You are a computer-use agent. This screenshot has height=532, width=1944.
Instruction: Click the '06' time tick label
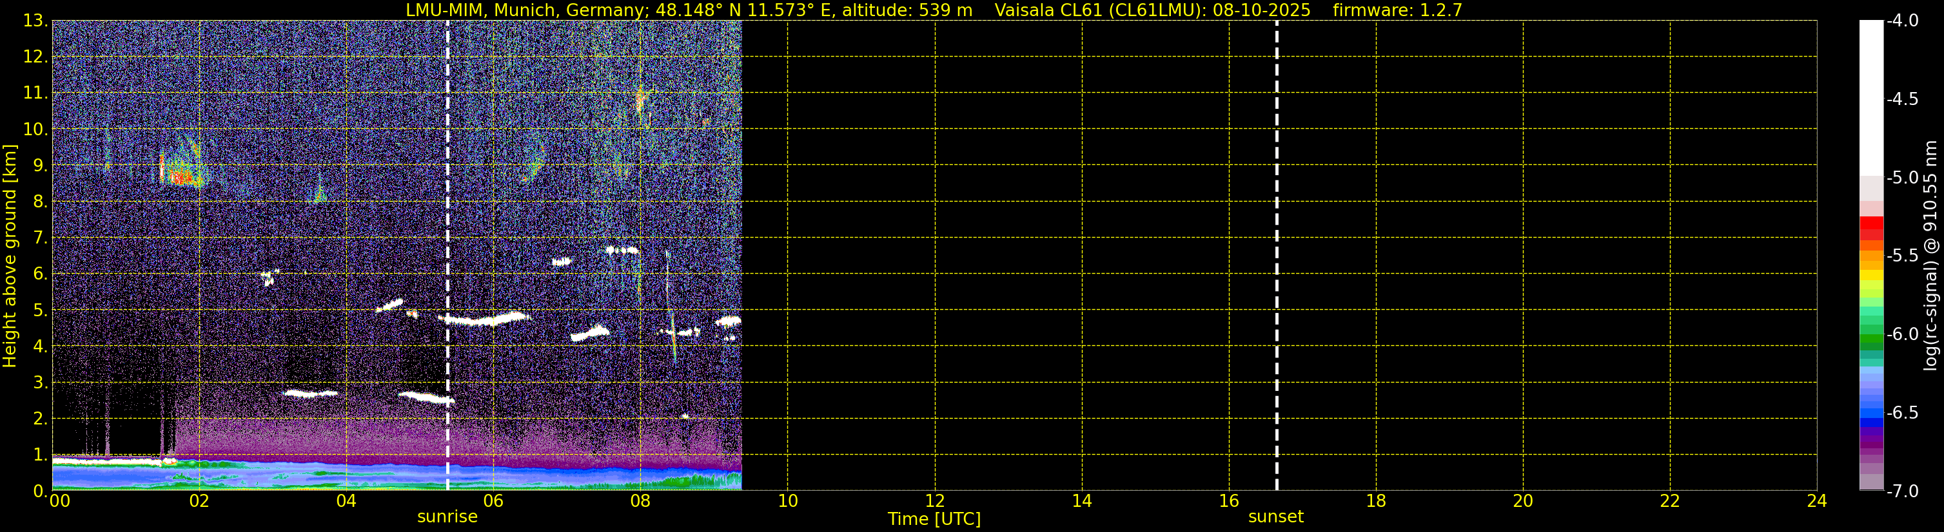[493, 501]
